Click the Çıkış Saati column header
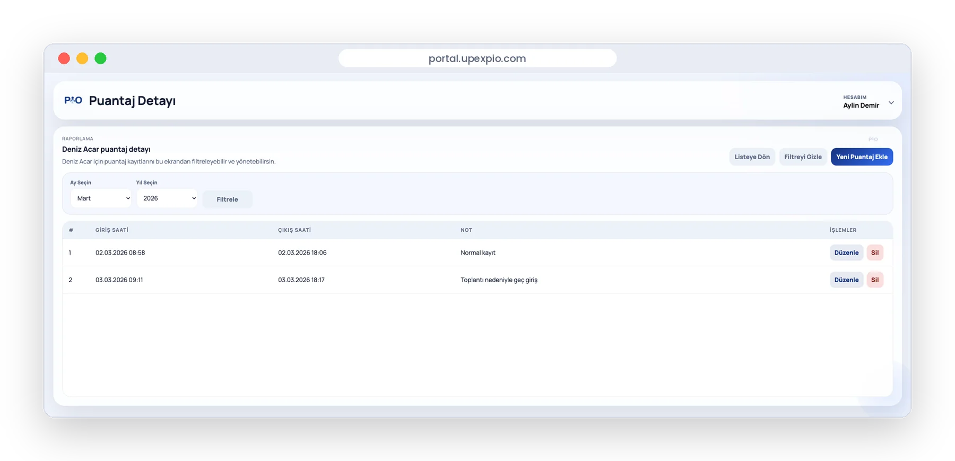Image resolution: width=955 pixels, height=461 pixels. point(294,230)
